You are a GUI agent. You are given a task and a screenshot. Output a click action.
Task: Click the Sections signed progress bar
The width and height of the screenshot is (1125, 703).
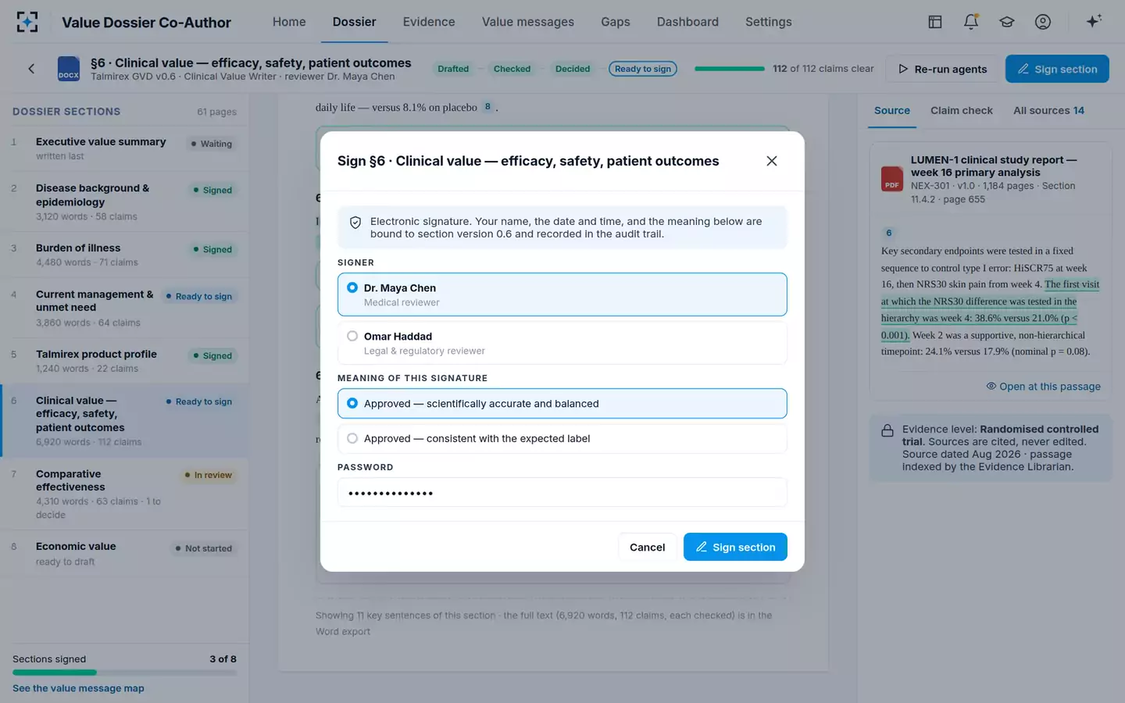[124, 673]
